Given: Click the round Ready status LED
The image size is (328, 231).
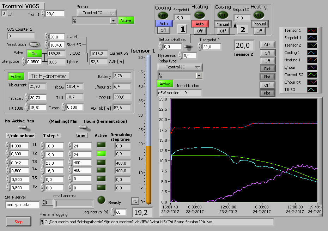Looking at the screenshot, I should [102, 200].
